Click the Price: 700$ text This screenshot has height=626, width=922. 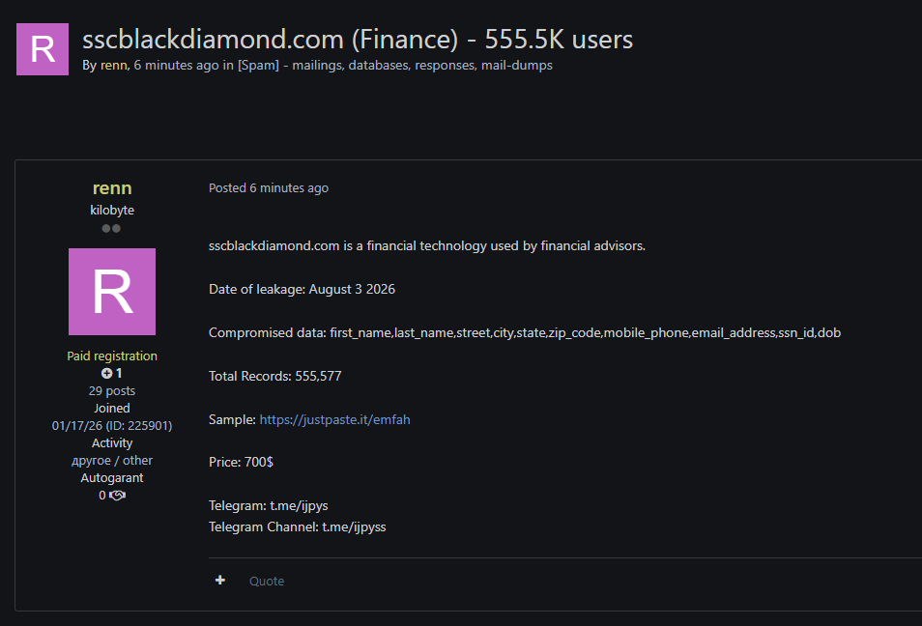[x=241, y=462]
